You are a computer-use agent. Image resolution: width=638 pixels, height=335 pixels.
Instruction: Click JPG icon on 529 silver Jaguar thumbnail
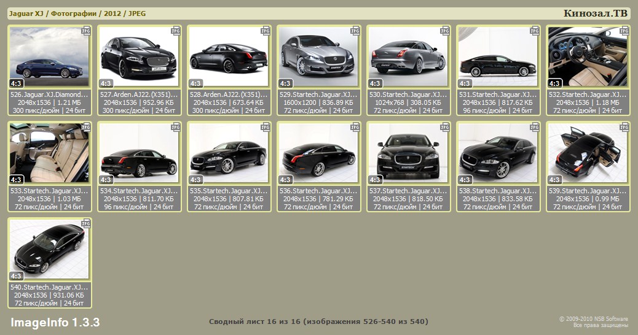[355, 31]
